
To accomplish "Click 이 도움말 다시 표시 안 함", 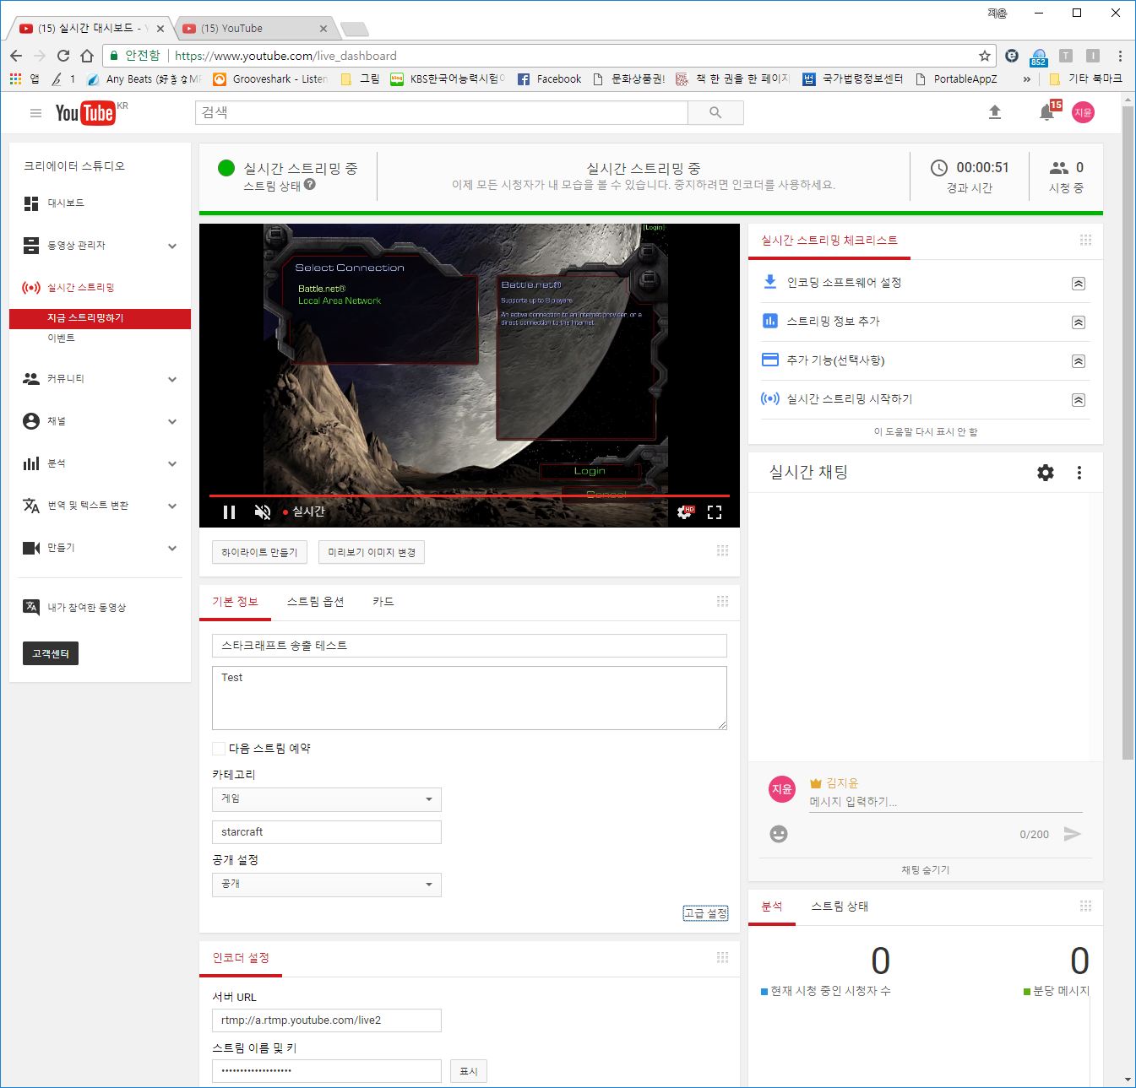I will (926, 432).
